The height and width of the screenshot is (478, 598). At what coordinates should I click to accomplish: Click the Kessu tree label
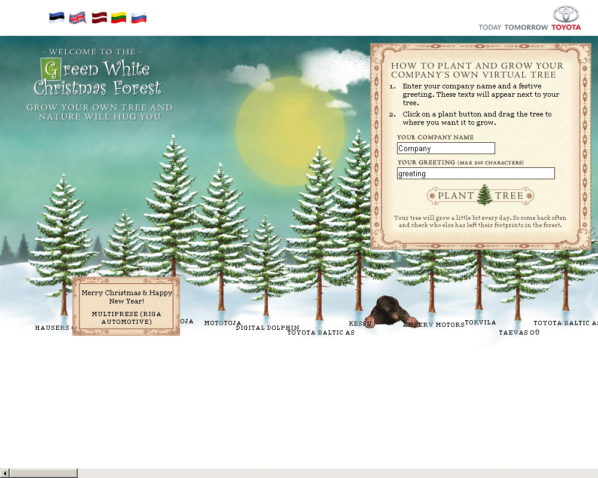360,324
